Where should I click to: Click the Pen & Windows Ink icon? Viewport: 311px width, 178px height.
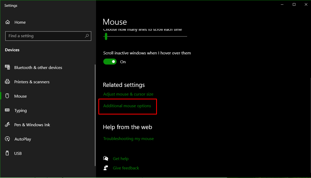click(7, 124)
